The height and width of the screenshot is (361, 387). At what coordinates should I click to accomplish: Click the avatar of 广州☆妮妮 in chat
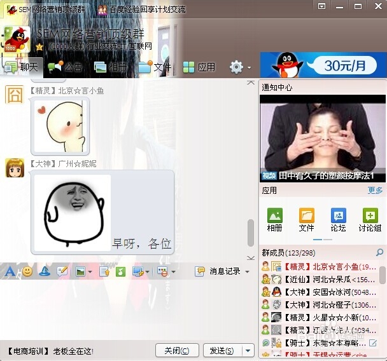pos(15,168)
